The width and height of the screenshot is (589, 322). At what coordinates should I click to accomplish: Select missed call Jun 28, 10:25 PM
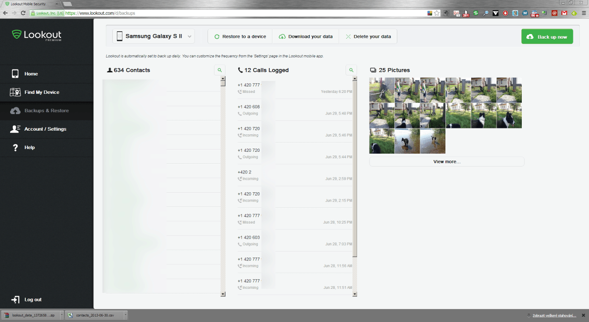[x=295, y=218]
